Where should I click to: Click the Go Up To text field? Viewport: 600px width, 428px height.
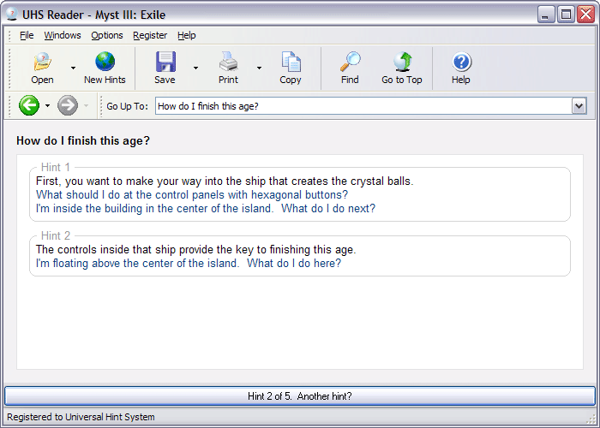click(x=363, y=106)
